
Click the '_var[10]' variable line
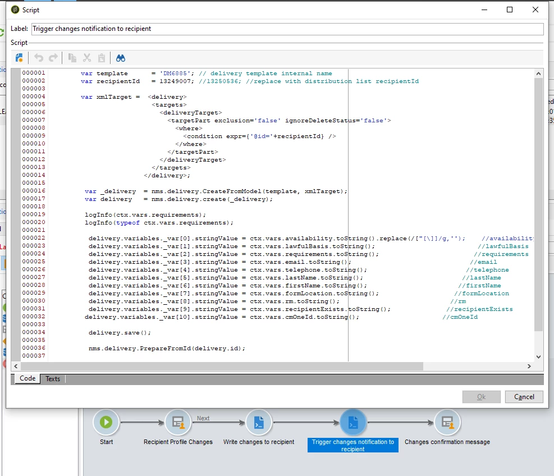pyautogui.click(x=222, y=317)
